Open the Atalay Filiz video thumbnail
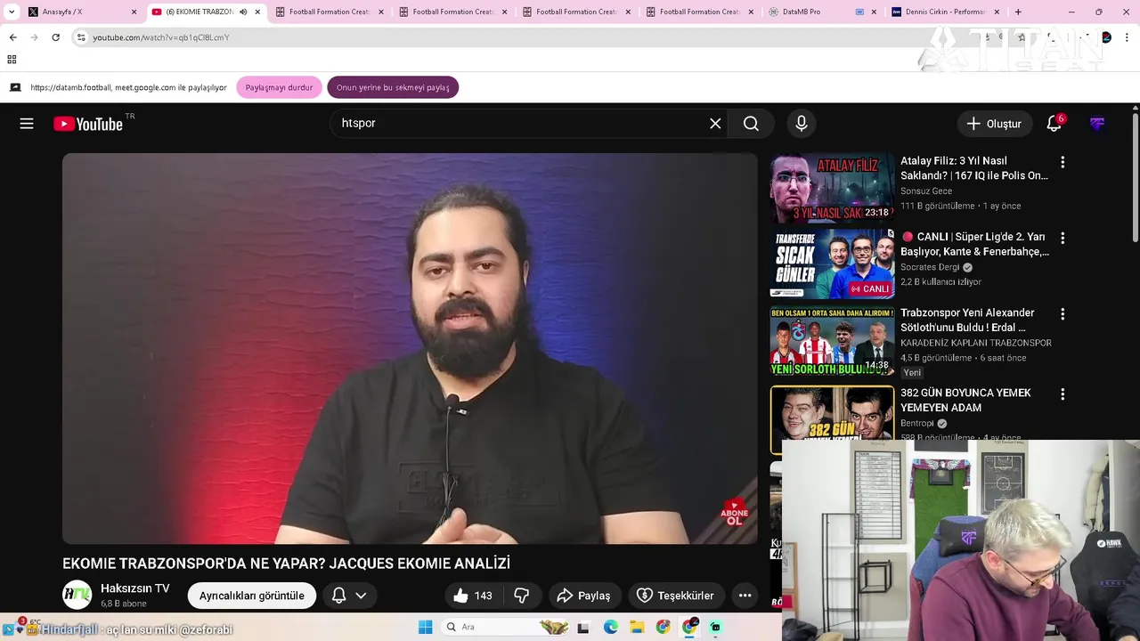Viewport: 1140px width, 641px height. point(832,188)
